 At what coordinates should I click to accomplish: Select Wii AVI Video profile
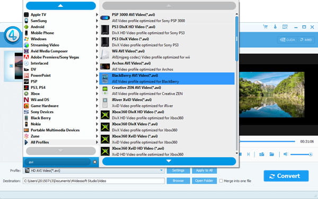pyautogui.click(x=167, y=54)
